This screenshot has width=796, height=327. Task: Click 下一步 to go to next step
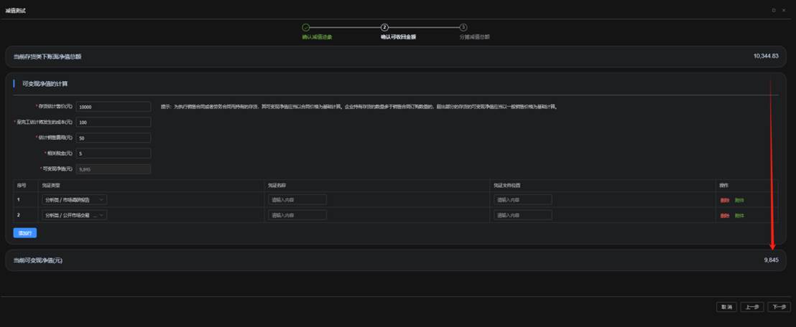click(778, 307)
